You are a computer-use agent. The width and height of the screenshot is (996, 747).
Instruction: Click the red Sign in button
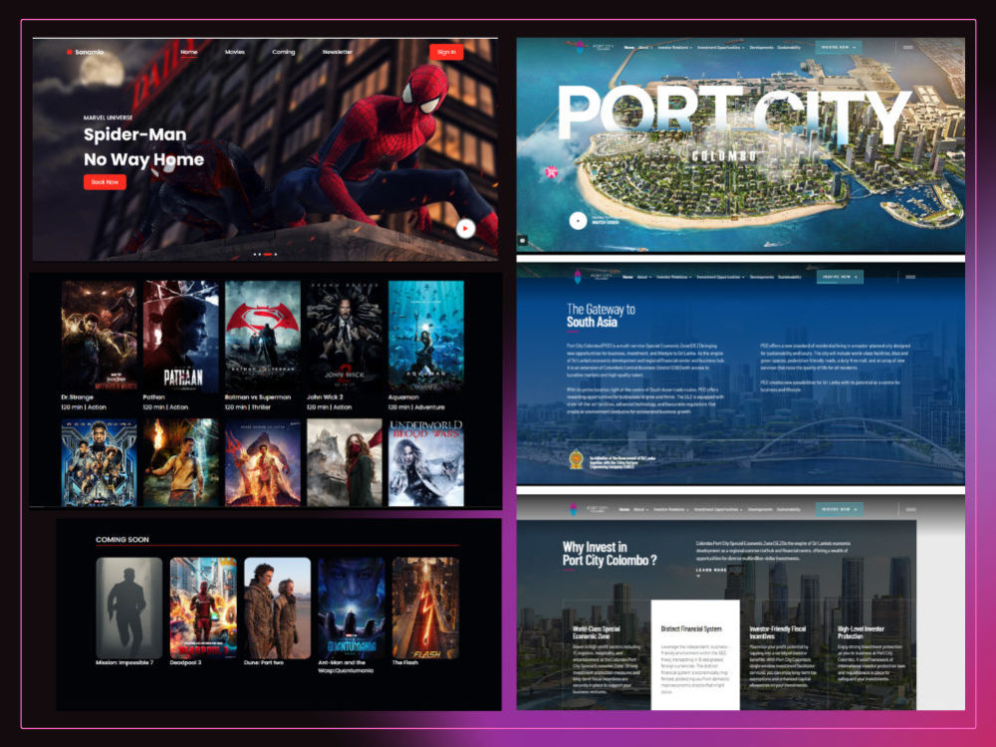(x=446, y=52)
